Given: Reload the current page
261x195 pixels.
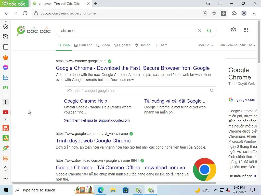Looking at the screenshot, I should pyautogui.click(x=25, y=13).
